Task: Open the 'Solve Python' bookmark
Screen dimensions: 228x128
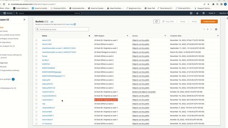Action: click(21, 8)
